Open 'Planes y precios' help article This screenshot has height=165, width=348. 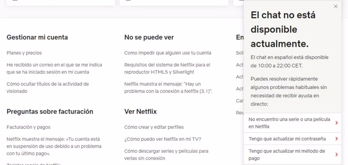[24, 53]
